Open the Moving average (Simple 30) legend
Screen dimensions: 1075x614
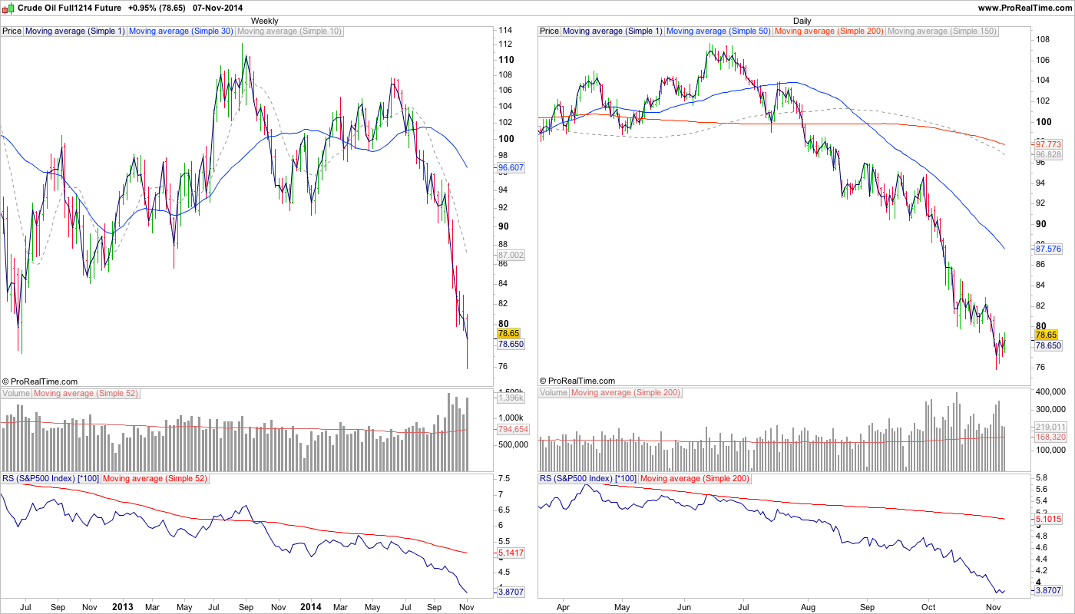pos(181,31)
